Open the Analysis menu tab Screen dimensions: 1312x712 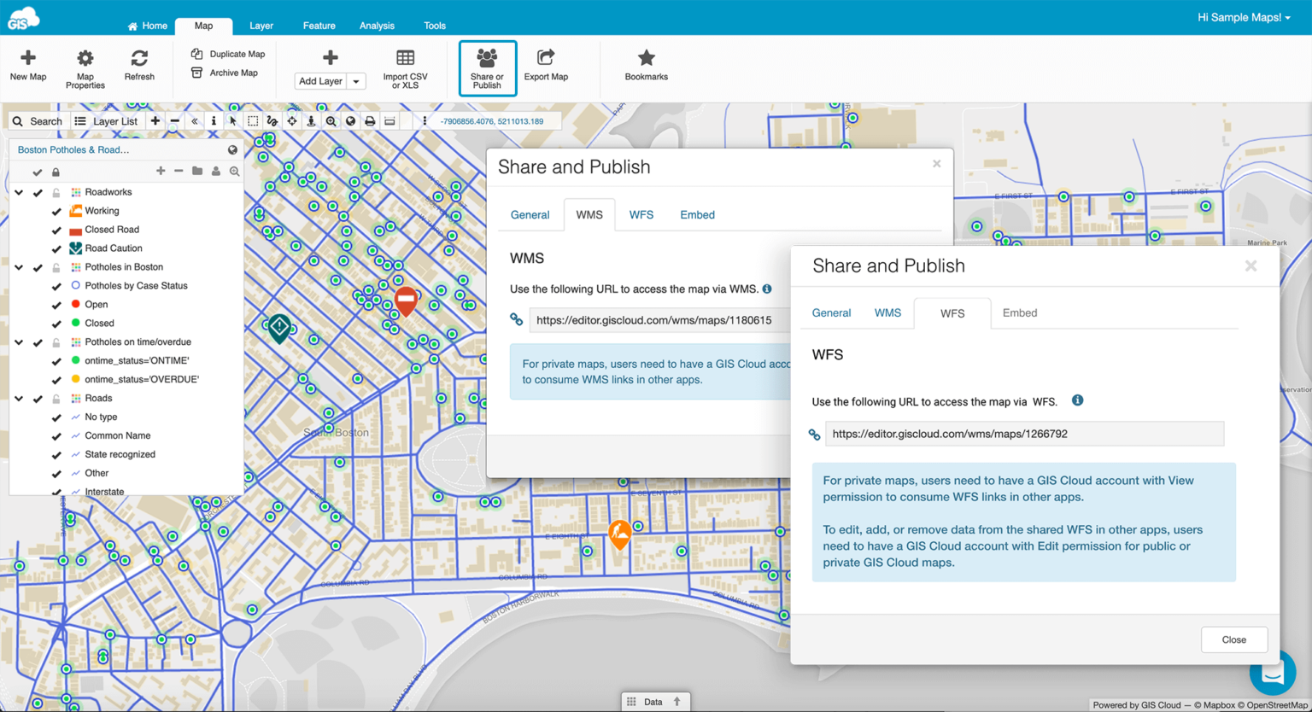[x=377, y=26]
